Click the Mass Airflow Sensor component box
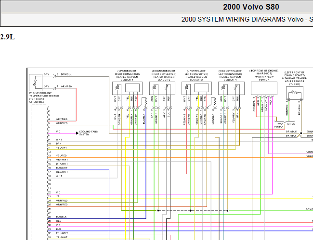 pyautogui.click(x=264, y=88)
